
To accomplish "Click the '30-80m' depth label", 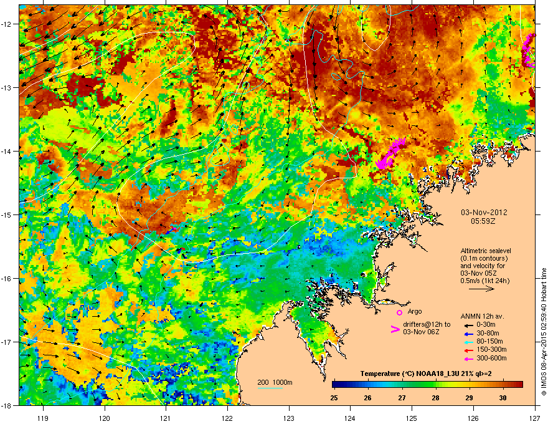I will [x=488, y=334].
